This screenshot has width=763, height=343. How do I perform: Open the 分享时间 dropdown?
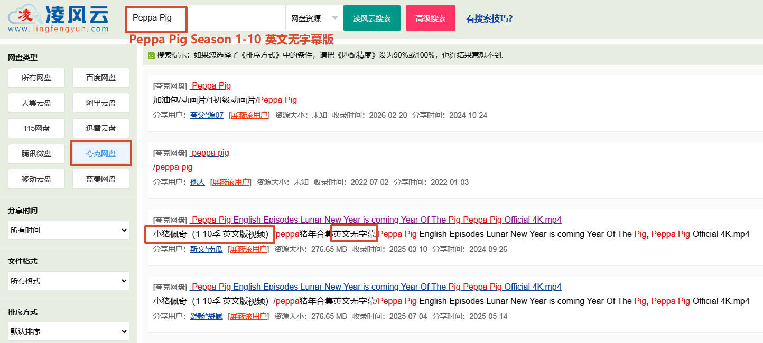pos(69,230)
